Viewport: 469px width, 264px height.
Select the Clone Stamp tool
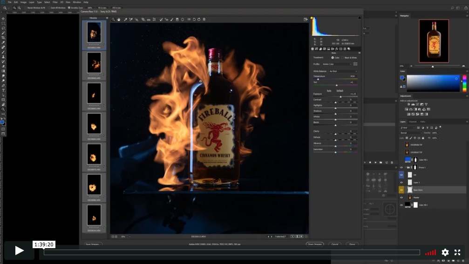click(x=3, y=57)
